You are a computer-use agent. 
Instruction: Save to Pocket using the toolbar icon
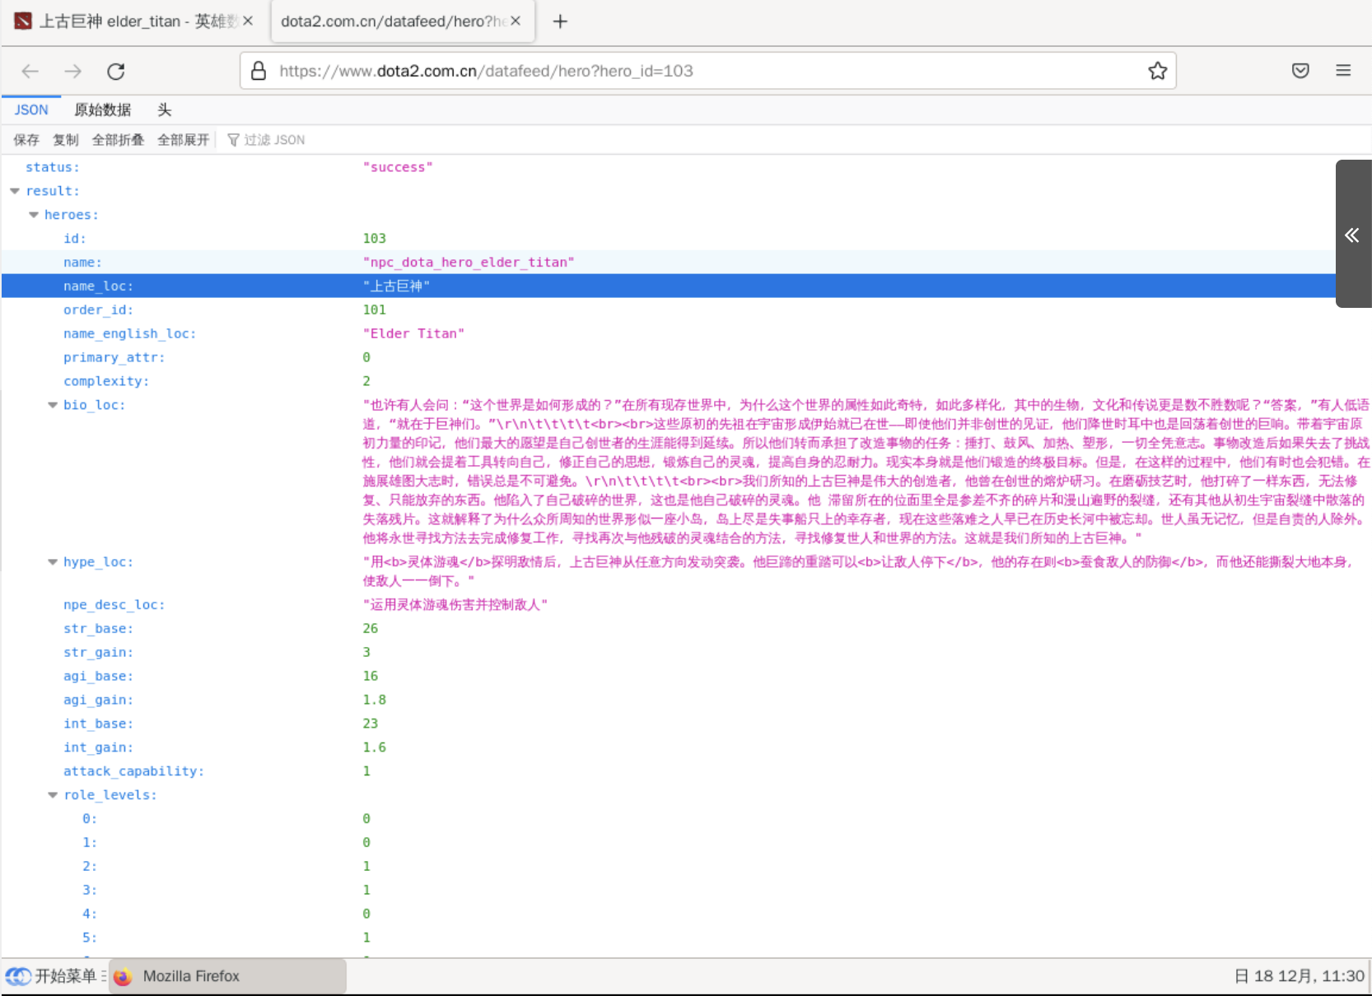(1300, 72)
